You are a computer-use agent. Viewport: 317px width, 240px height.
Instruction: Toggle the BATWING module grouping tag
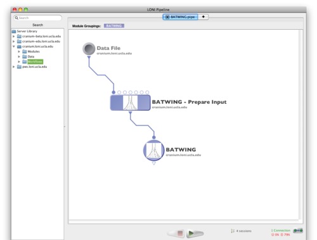[114, 26]
